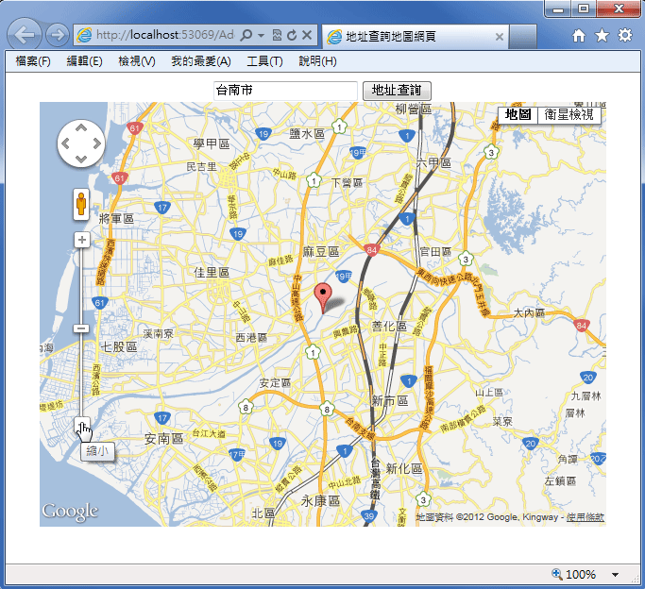
Task: Click the 學甲區 label on map
Action: click(212, 143)
